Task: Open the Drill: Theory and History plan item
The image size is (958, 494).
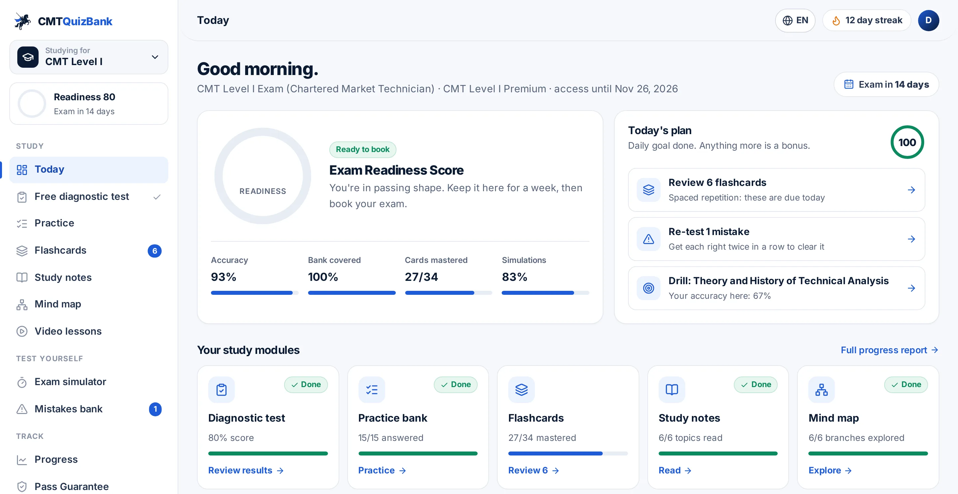Action: [x=776, y=288]
